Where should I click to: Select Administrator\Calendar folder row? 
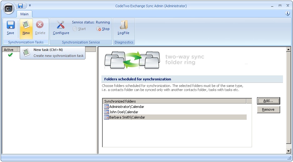pyautogui.click(x=175, y=107)
